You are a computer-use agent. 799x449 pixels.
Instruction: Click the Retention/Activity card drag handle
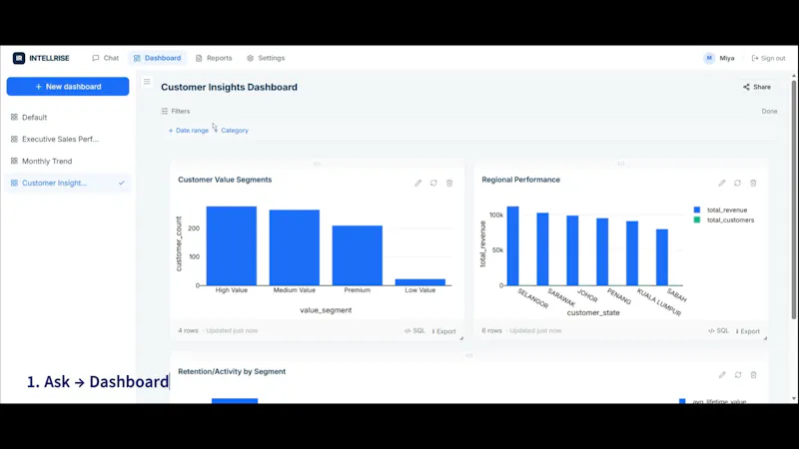(469, 356)
